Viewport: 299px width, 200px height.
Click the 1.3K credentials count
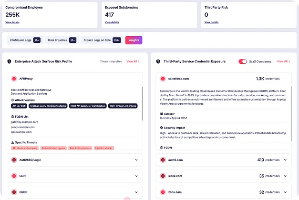click(268, 79)
